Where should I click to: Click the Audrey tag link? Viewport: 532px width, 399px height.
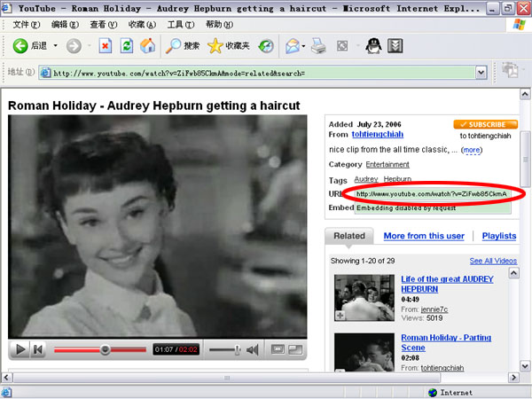coord(365,179)
